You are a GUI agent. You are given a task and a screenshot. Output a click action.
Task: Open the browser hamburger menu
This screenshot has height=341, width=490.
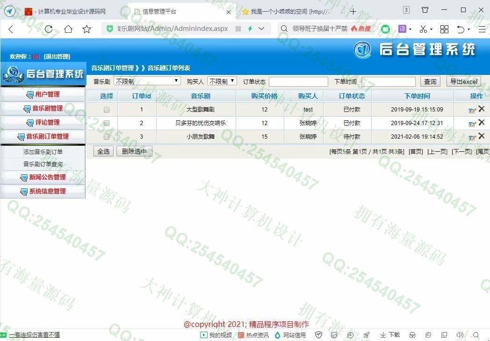[x=482, y=29]
